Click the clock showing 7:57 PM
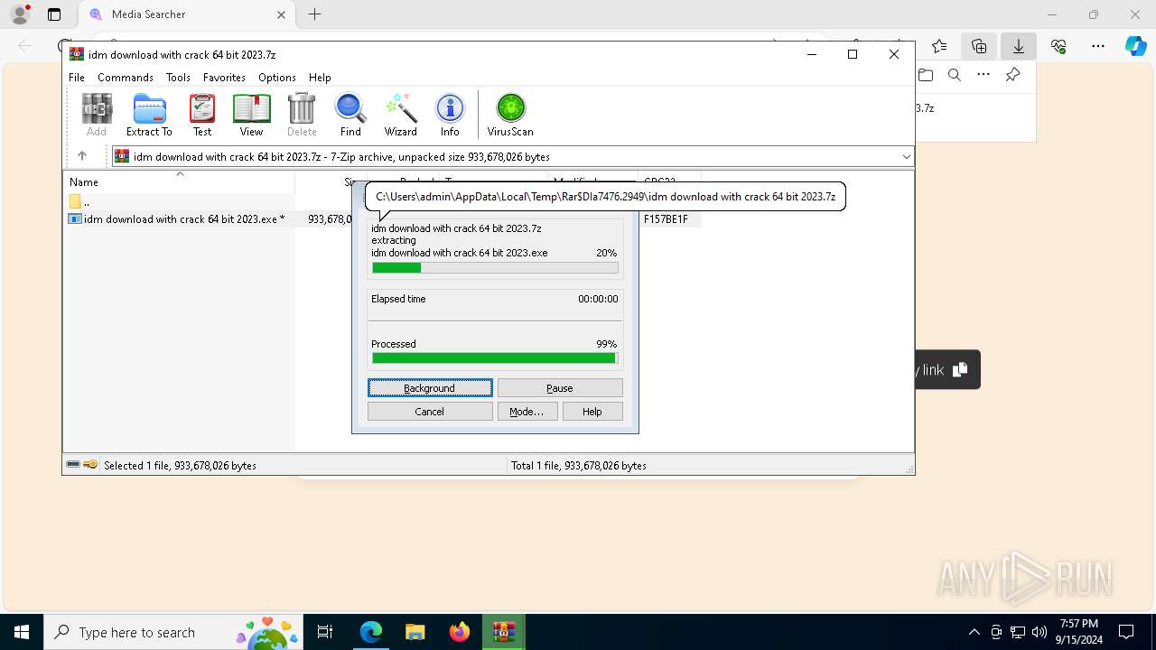The width and height of the screenshot is (1156, 650). pyautogui.click(x=1078, y=632)
